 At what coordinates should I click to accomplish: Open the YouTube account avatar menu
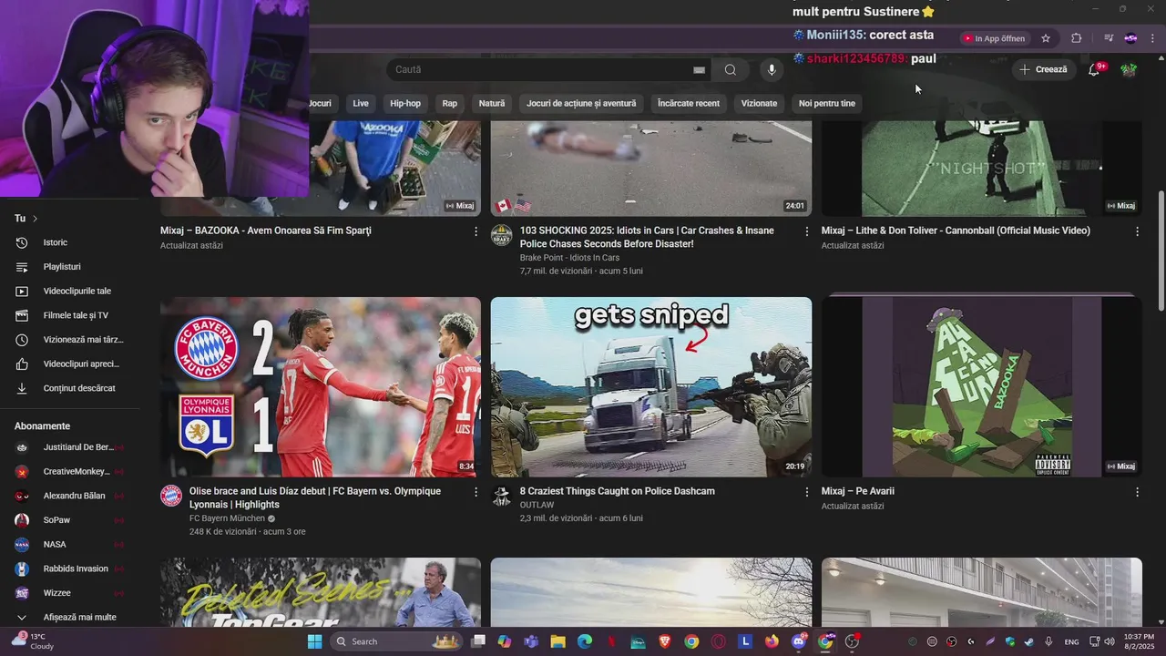[1129, 70]
